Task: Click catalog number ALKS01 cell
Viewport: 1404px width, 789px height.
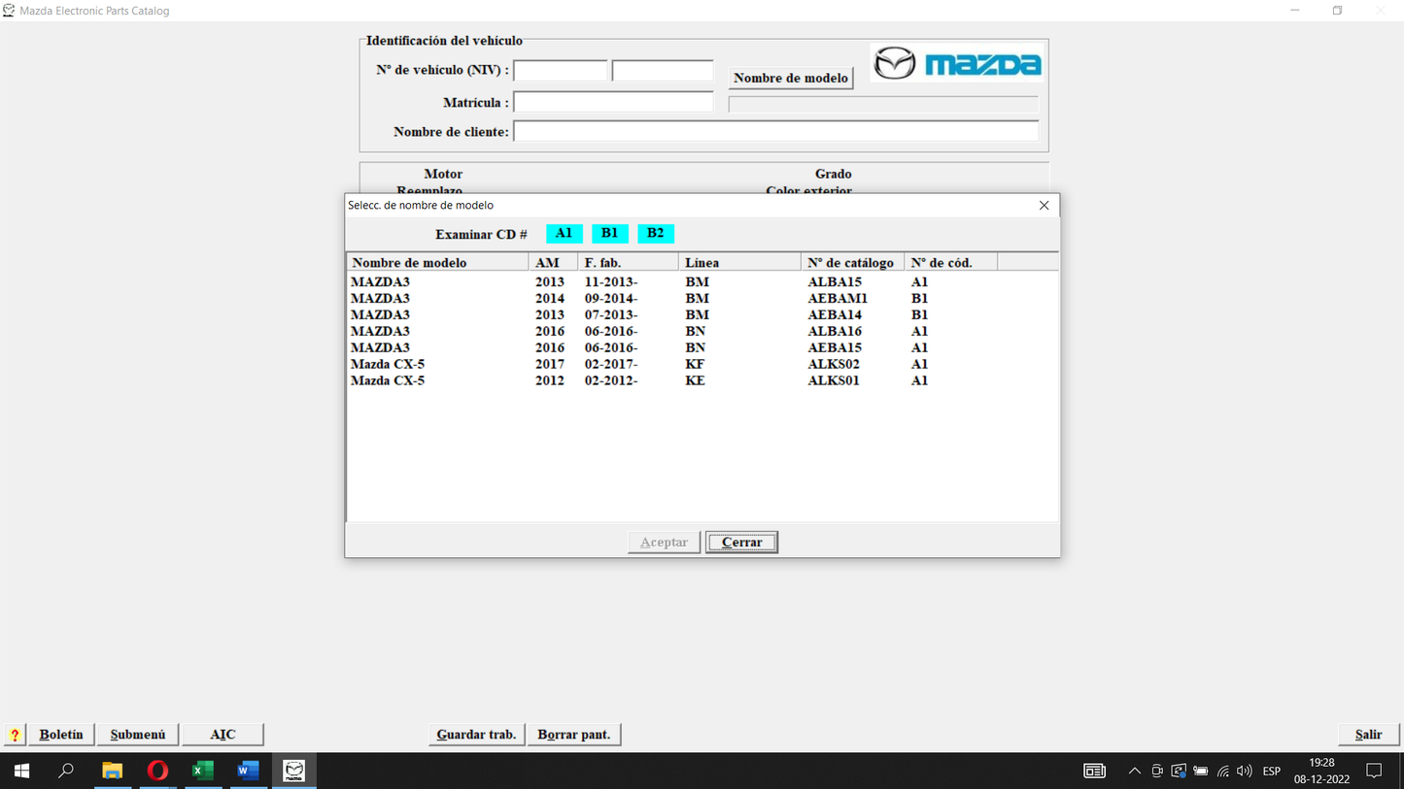Action: tap(834, 381)
